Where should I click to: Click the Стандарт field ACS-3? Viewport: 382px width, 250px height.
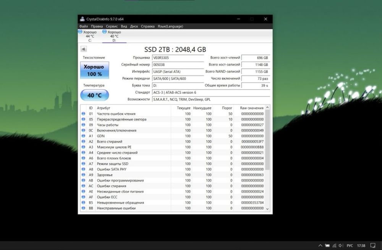pyautogui.click(x=211, y=92)
